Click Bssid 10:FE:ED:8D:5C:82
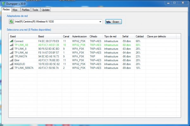The width and height of the screenshot is (190, 126). click(49, 64)
